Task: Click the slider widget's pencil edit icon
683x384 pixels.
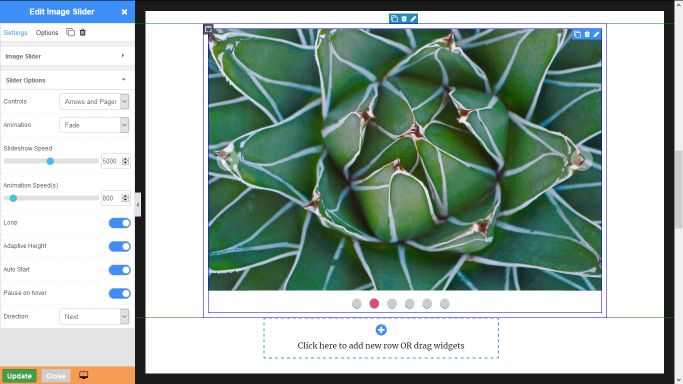Action: 596,34
